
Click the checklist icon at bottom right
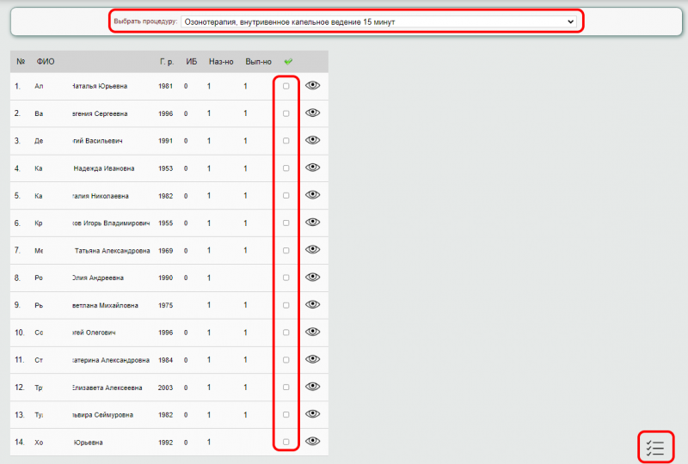[654, 448]
